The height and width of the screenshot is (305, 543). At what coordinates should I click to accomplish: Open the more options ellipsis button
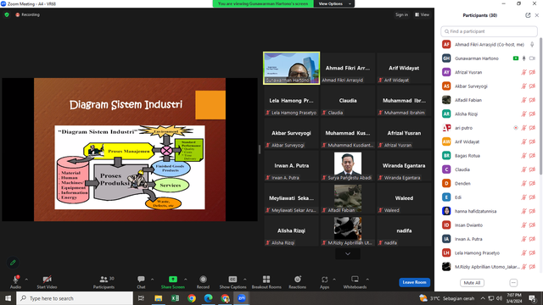tap(513, 283)
